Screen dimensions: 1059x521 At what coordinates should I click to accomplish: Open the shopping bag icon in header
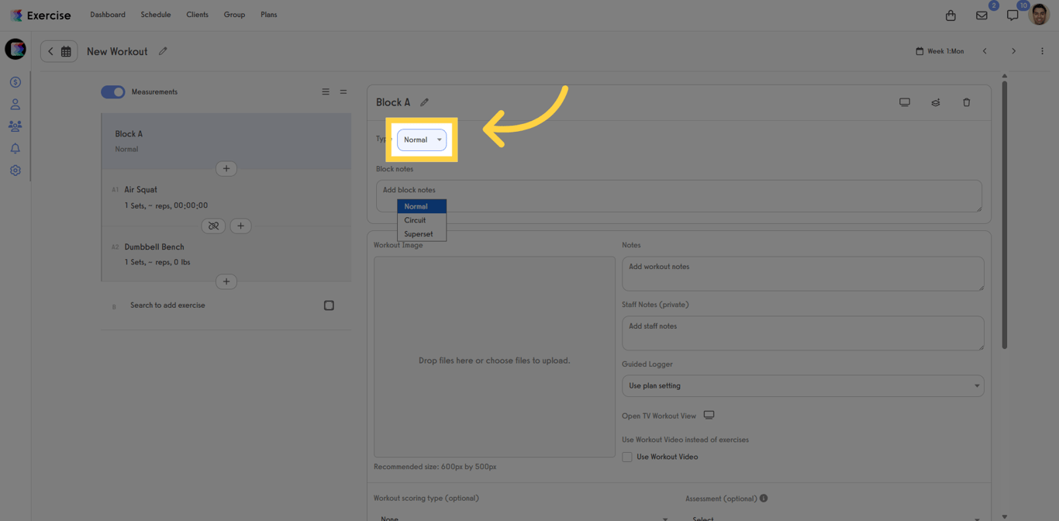pos(950,16)
